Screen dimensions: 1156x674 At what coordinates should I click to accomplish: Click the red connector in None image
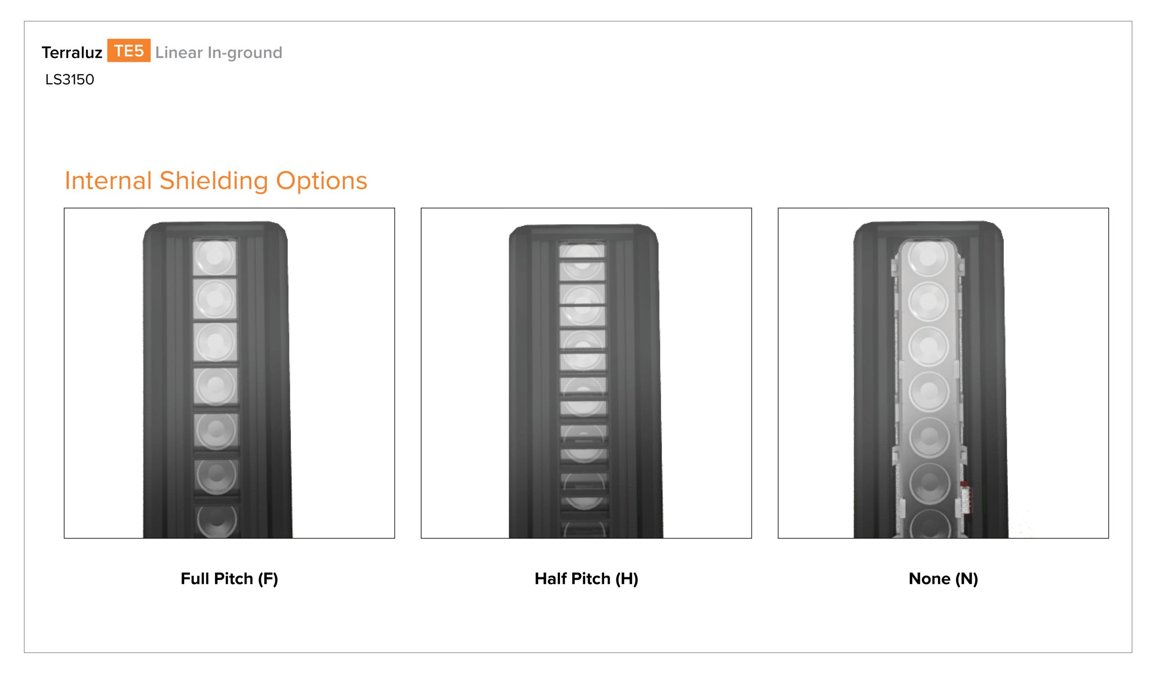pyautogui.click(x=965, y=497)
